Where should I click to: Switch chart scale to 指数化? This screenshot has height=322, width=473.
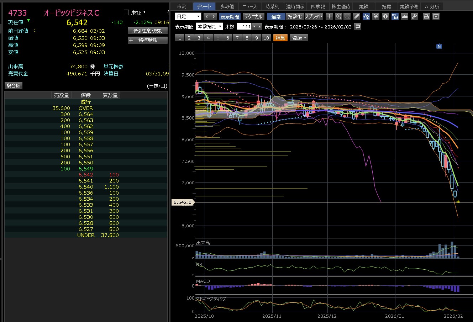[x=294, y=16]
